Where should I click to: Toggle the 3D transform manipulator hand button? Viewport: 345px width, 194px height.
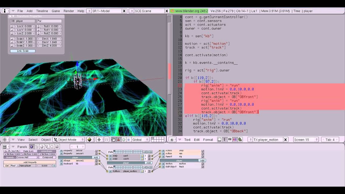(113, 140)
